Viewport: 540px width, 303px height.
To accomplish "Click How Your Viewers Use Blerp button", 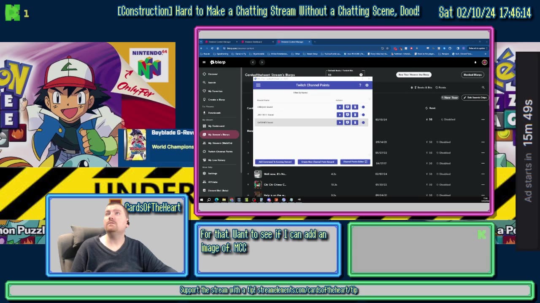I will [x=413, y=74].
